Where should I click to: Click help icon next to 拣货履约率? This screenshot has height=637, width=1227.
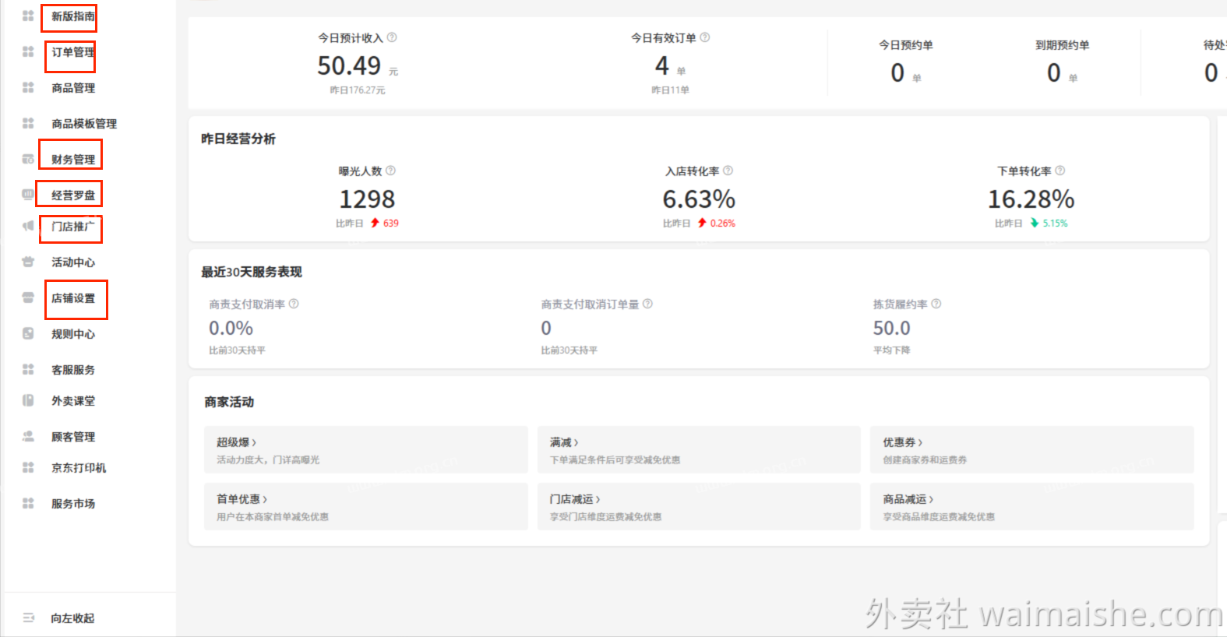click(936, 304)
